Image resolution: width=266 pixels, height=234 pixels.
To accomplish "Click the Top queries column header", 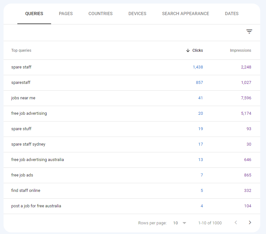I will coord(21,50).
